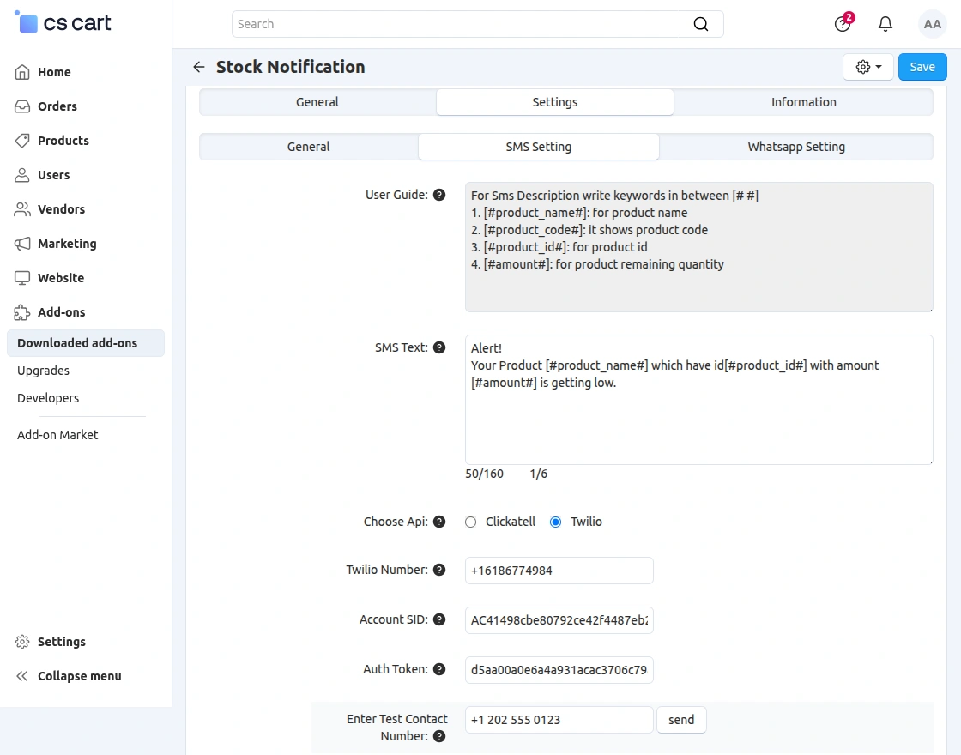The width and height of the screenshot is (961, 755).
Task: Switch to the Whatsapp Setting tab
Action: [795, 147]
